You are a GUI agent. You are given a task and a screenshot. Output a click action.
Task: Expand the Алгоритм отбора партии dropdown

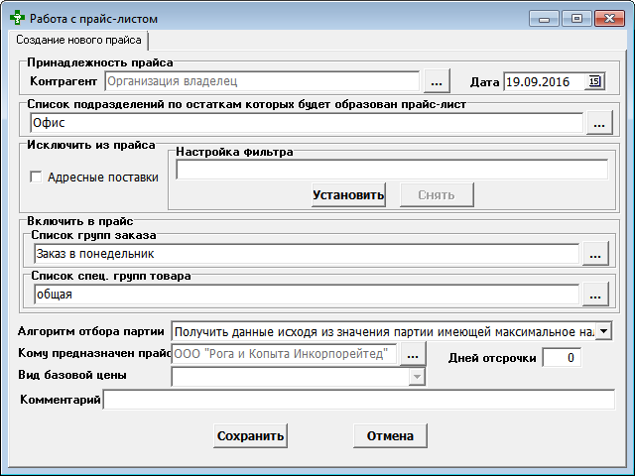(x=604, y=330)
